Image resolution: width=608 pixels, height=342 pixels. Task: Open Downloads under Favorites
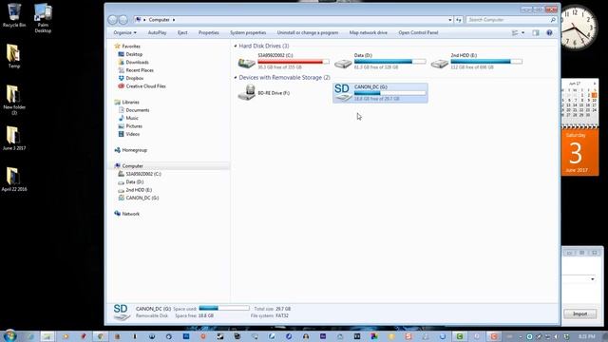coord(137,62)
